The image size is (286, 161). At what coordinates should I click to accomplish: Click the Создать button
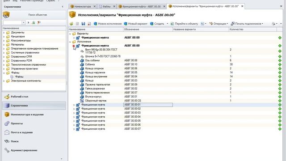[x=157, y=24]
